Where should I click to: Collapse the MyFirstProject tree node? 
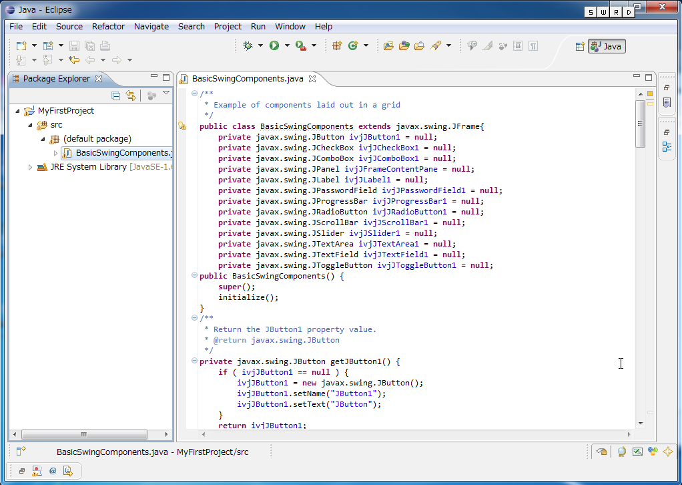pos(17,111)
